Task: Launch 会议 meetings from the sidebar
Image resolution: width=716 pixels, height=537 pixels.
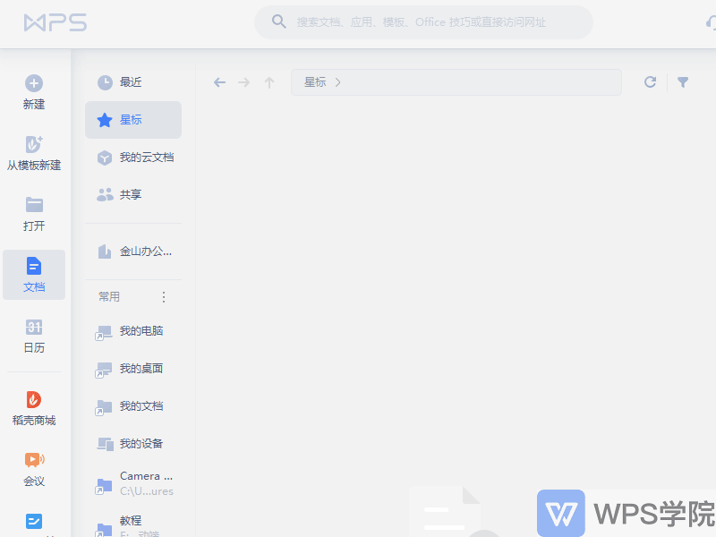Action: pos(33,466)
